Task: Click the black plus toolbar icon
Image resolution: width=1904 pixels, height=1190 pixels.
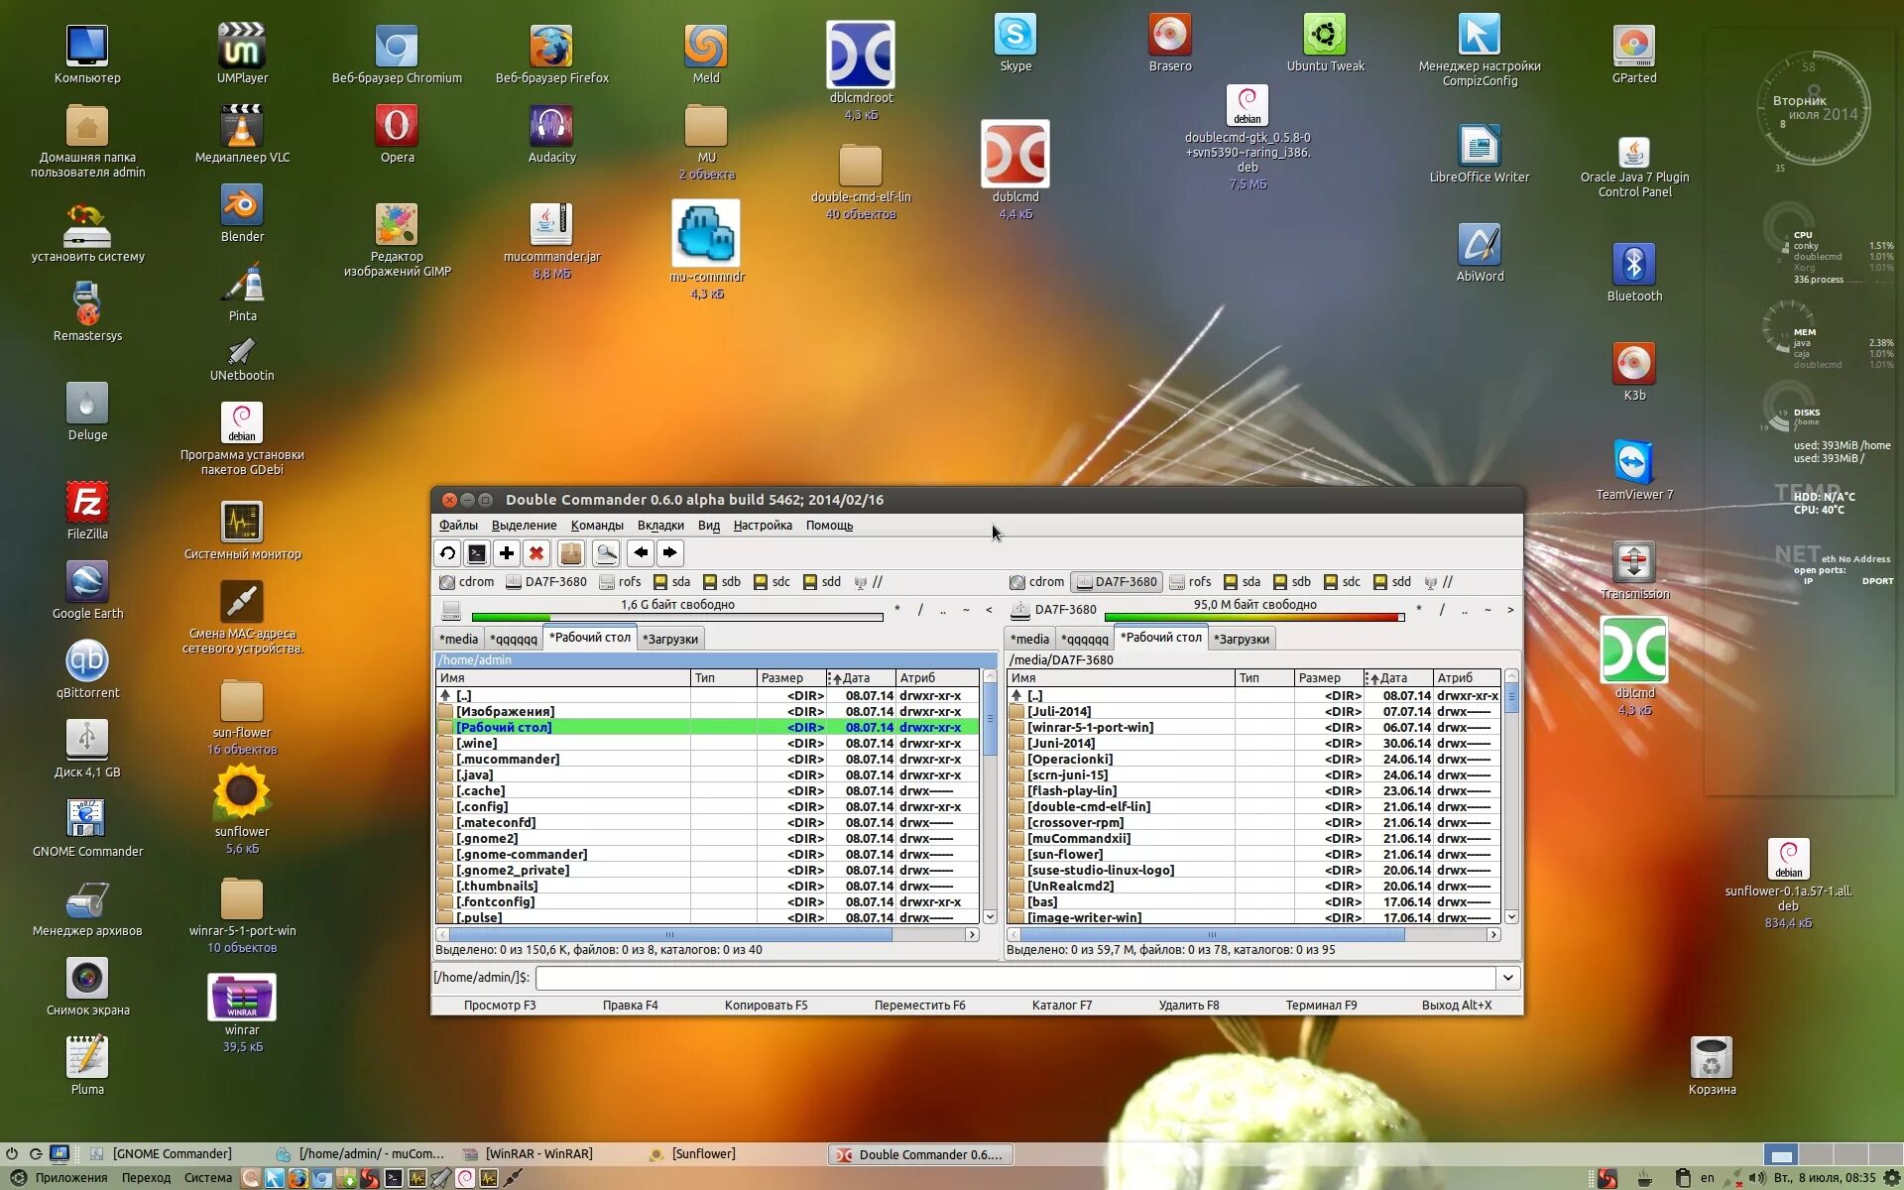Action: coord(507,553)
